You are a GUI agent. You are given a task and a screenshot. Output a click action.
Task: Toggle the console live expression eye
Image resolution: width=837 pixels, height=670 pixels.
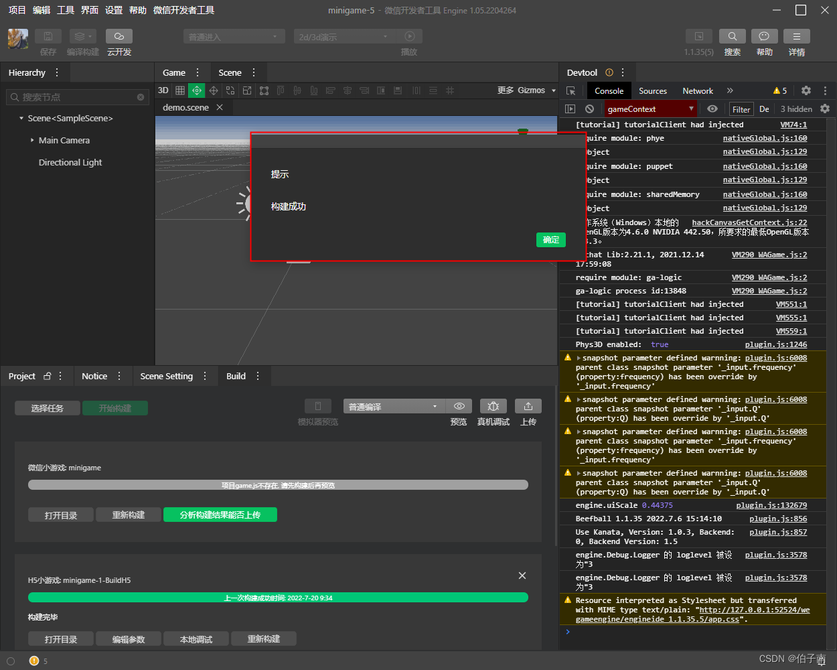712,109
